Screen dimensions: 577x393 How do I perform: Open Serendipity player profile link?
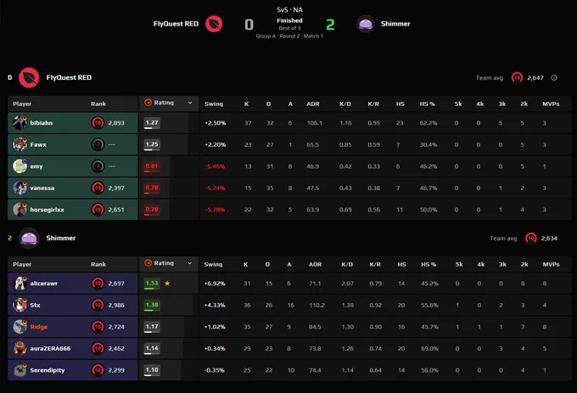coord(48,370)
